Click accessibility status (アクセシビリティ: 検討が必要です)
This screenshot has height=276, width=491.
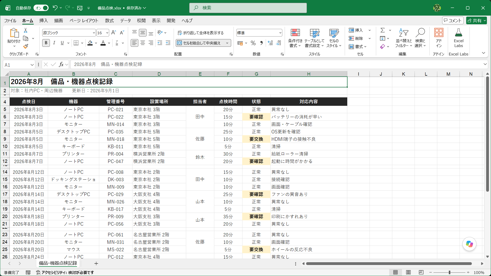coord(65,273)
